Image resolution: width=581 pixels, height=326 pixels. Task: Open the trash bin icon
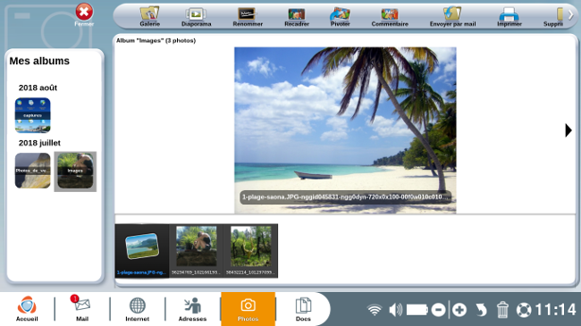click(502, 310)
